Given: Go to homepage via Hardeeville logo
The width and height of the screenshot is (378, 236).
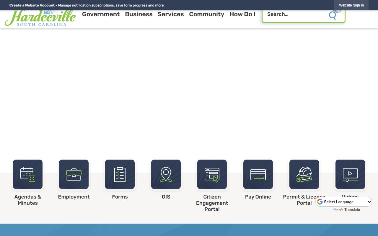Looking at the screenshot, I should 40,18.
